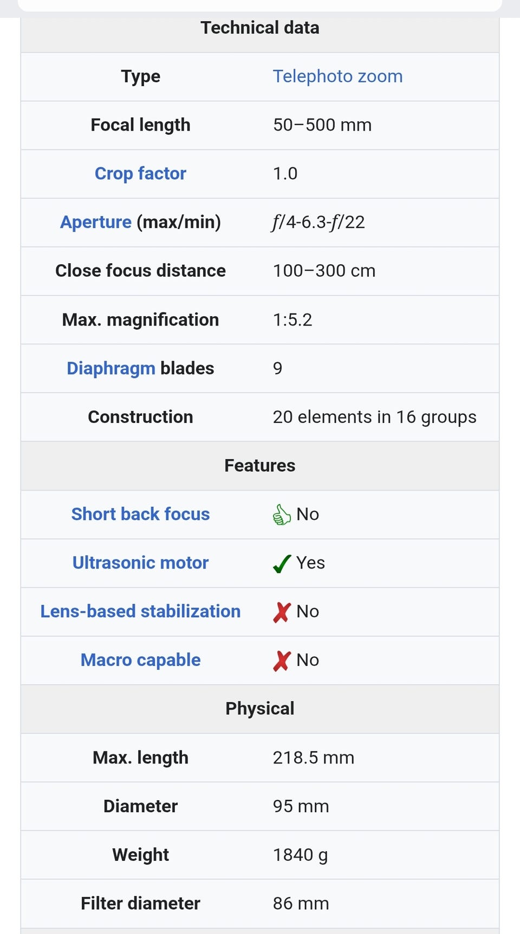Visit the Diaphragm link
This screenshot has height=934, width=520.
(x=111, y=368)
